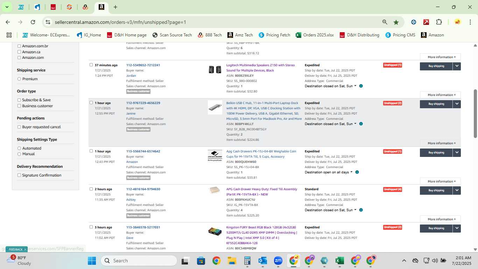Viewport: 478px width, 269px height.
Task: Click the info icon for Belkin order destination
Action: (x=361, y=124)
